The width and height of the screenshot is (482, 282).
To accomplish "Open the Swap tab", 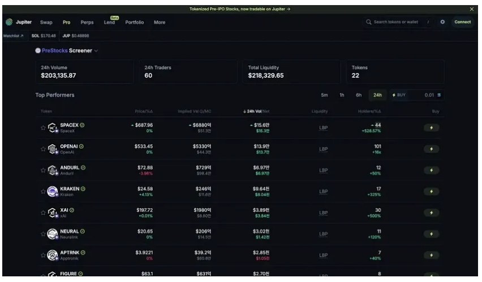I will tap(46, 23).
